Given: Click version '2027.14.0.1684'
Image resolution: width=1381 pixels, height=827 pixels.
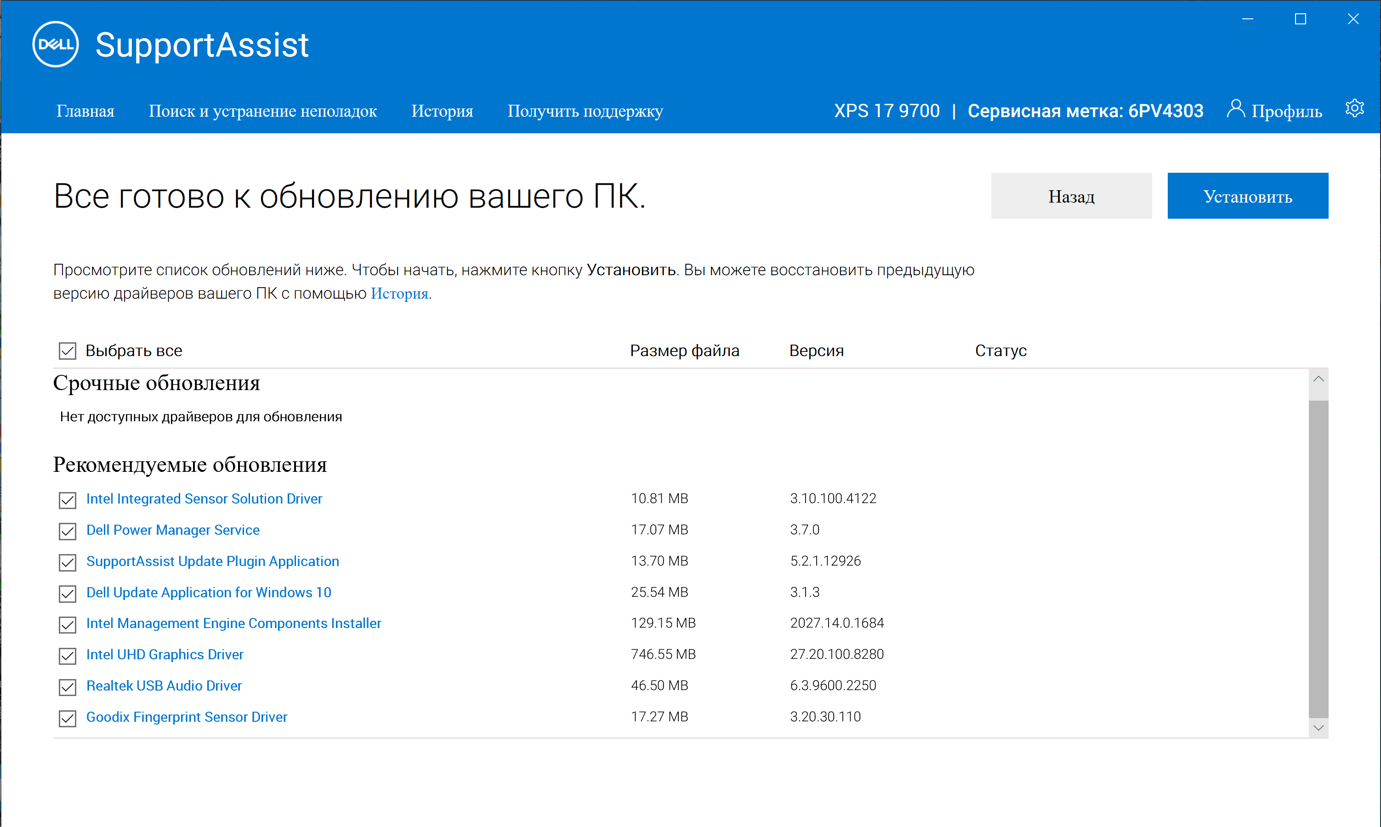Looking at the screenshot, I should [x=836, y=623].
